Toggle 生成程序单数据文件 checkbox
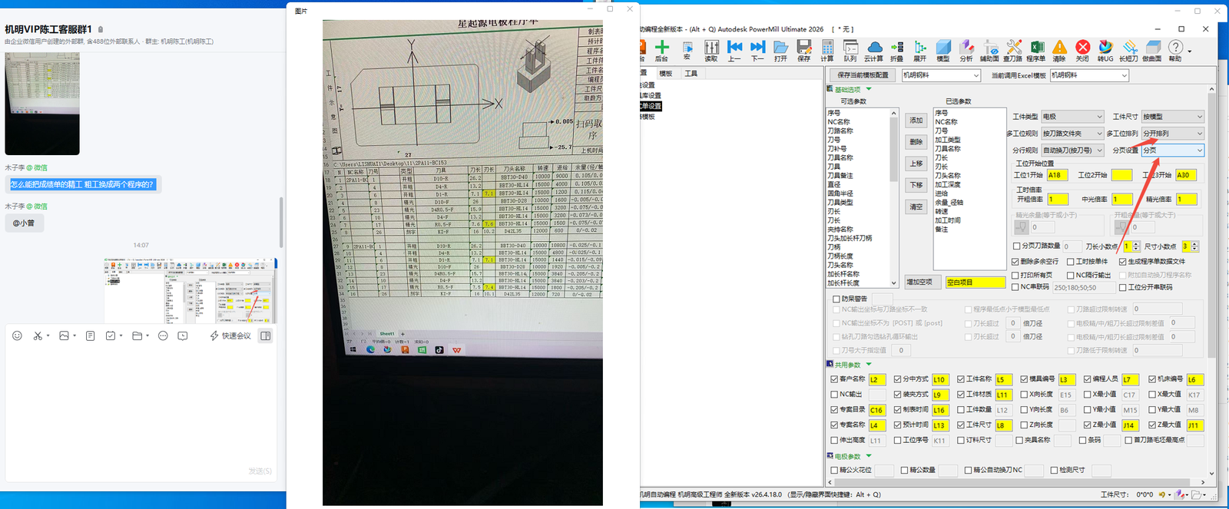Viewport: 1229px width, 509px height. [1123, 262]
